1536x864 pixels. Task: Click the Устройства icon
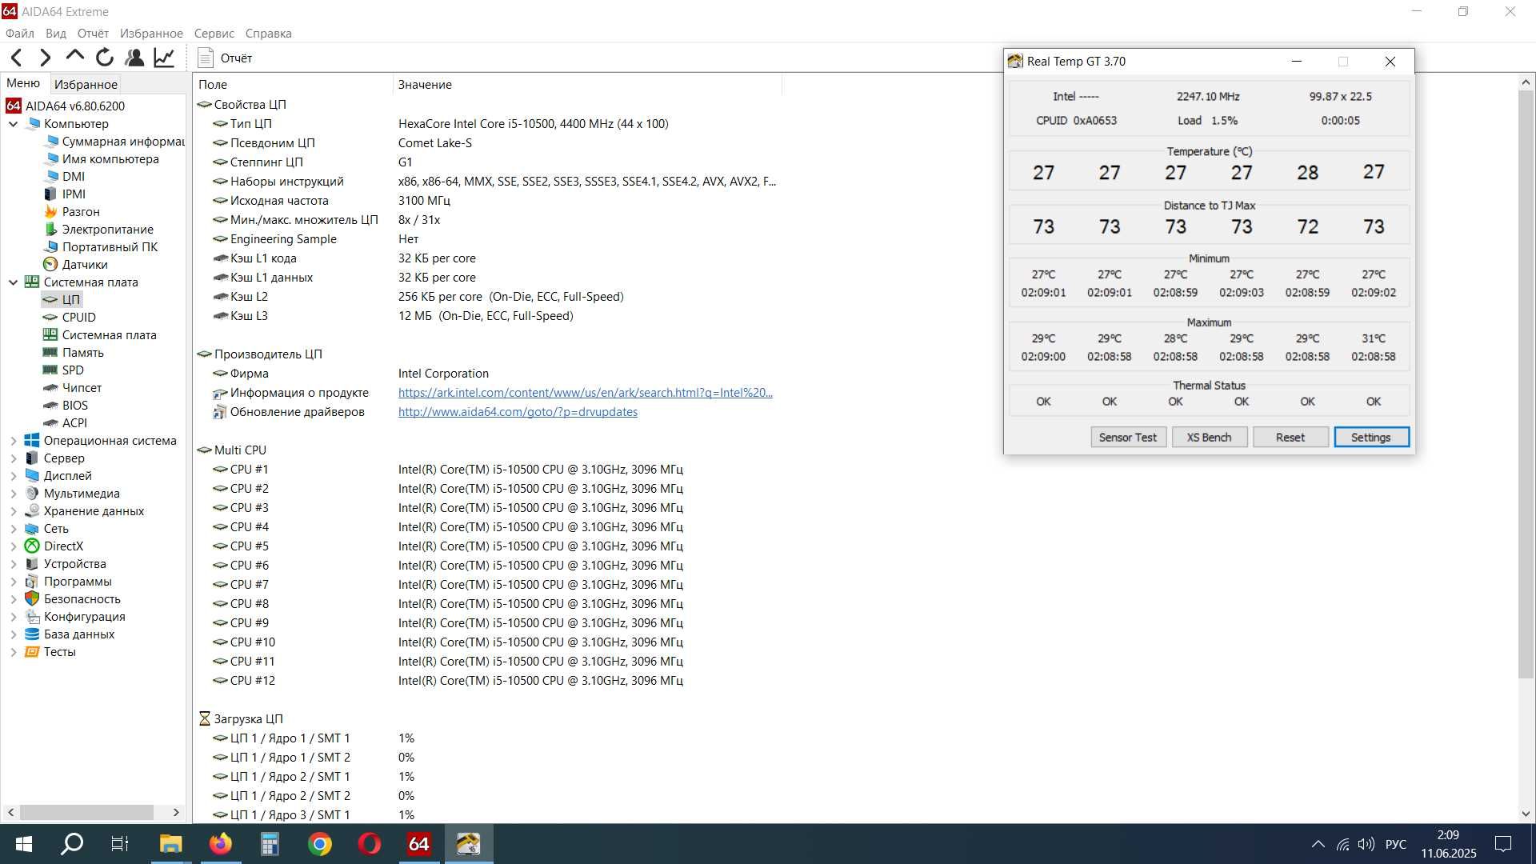(32, 564)
